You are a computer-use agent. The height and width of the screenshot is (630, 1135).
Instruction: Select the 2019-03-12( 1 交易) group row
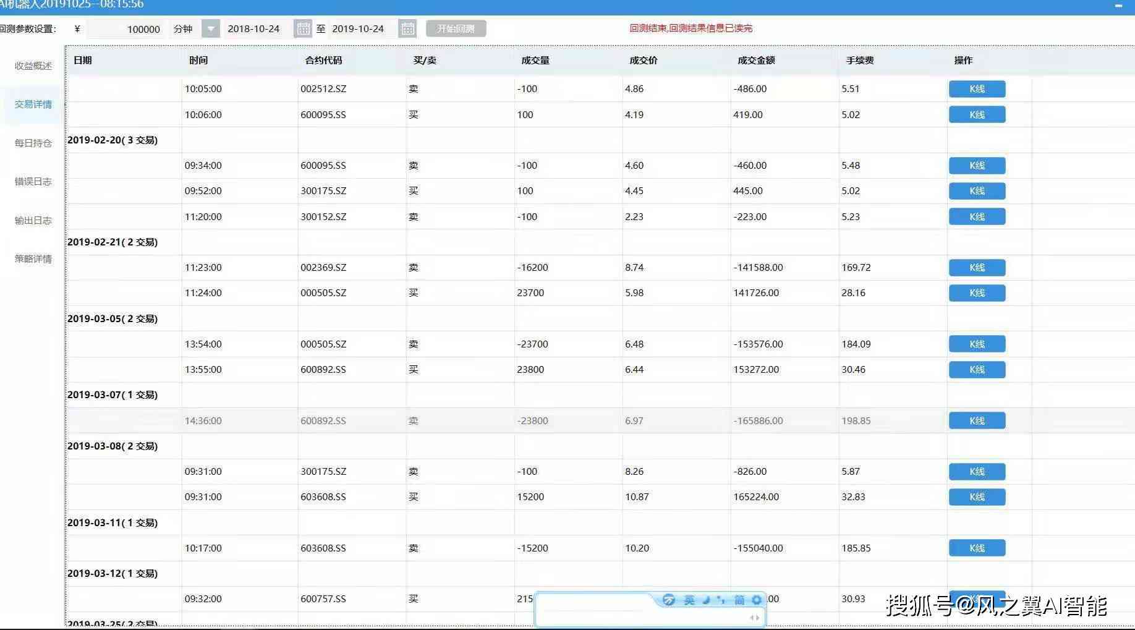(x=600, y=574)
